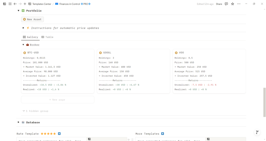Viewport: 266px width, 141px height.
Task: Collapse the Broker group
Action: coord(23,45)
